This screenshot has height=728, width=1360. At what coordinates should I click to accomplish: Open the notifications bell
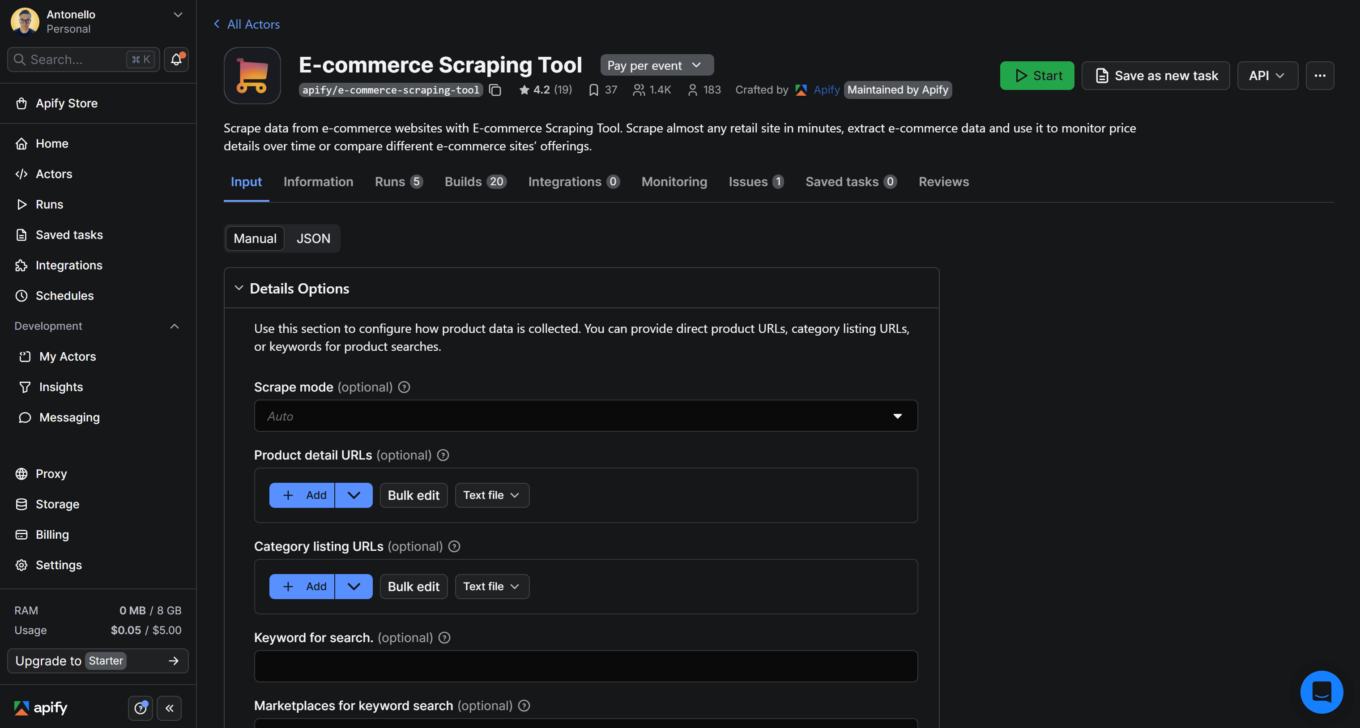coord(176,60)
